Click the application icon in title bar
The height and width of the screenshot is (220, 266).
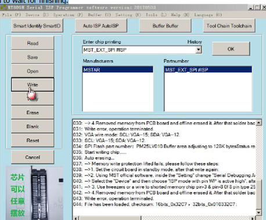pyautogui.click(x=3, y=8)
